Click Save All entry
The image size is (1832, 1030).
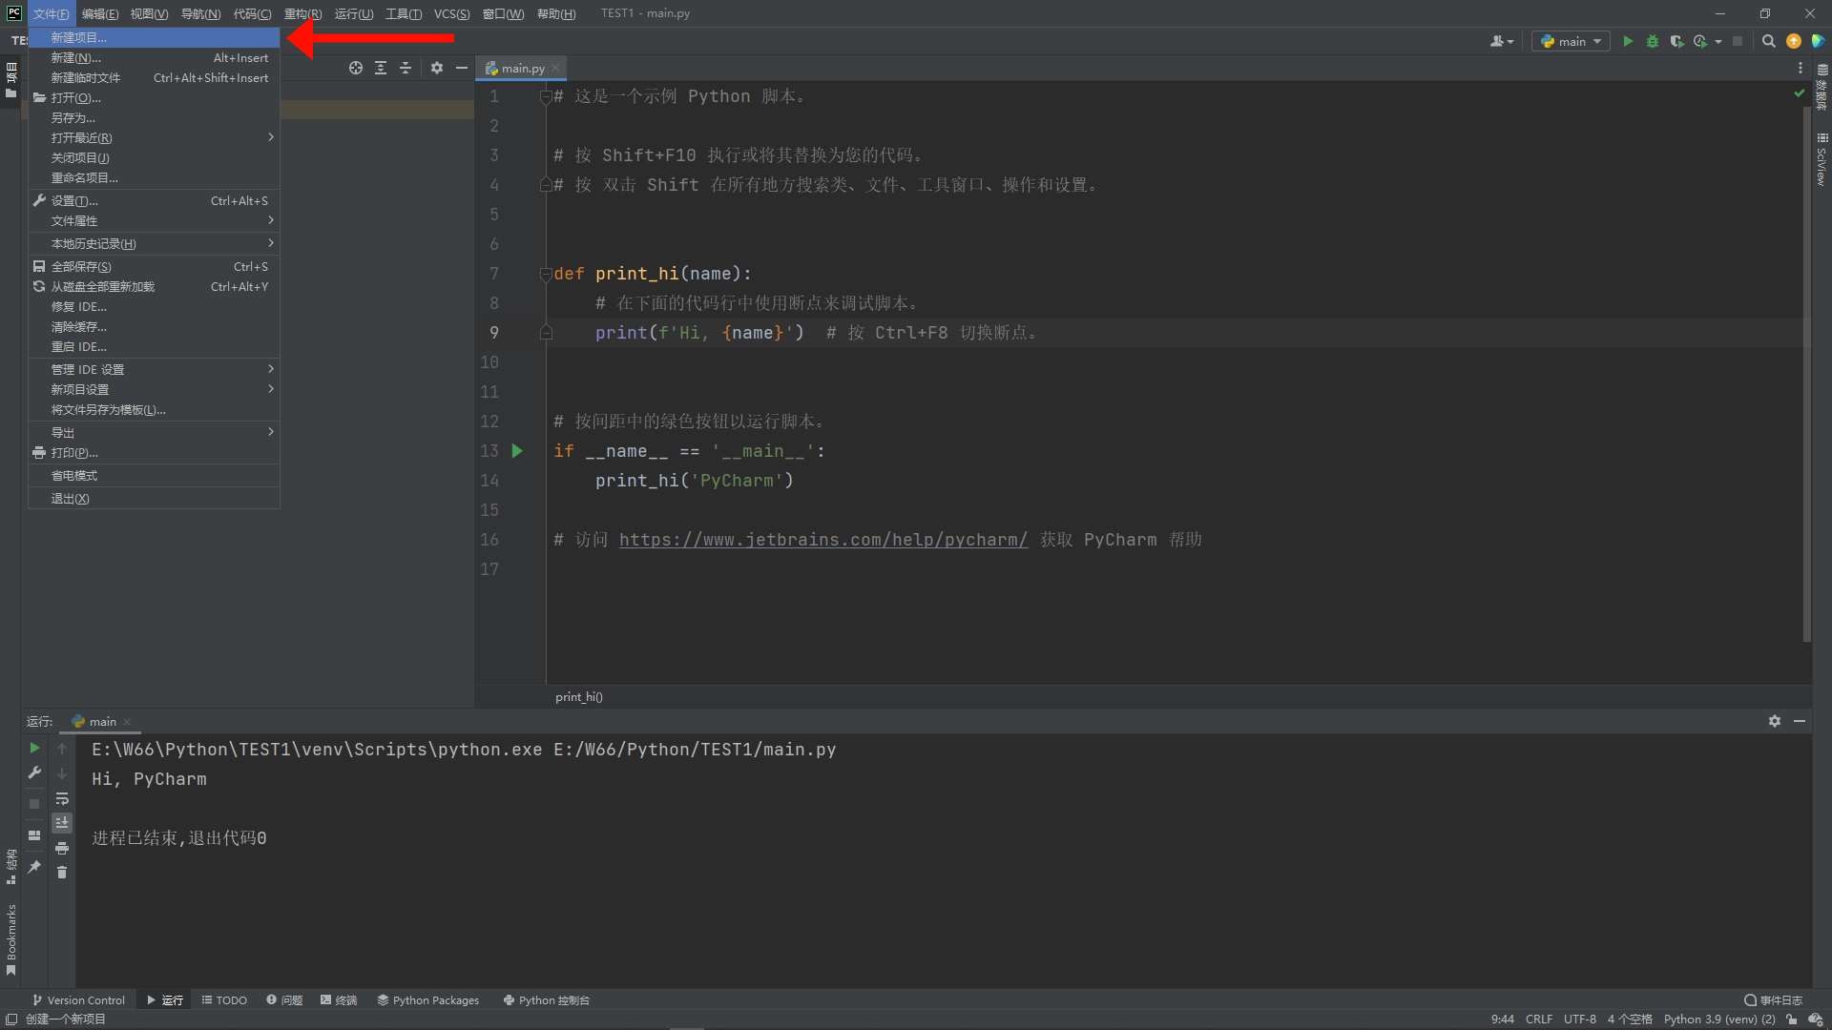pos(154,266)
